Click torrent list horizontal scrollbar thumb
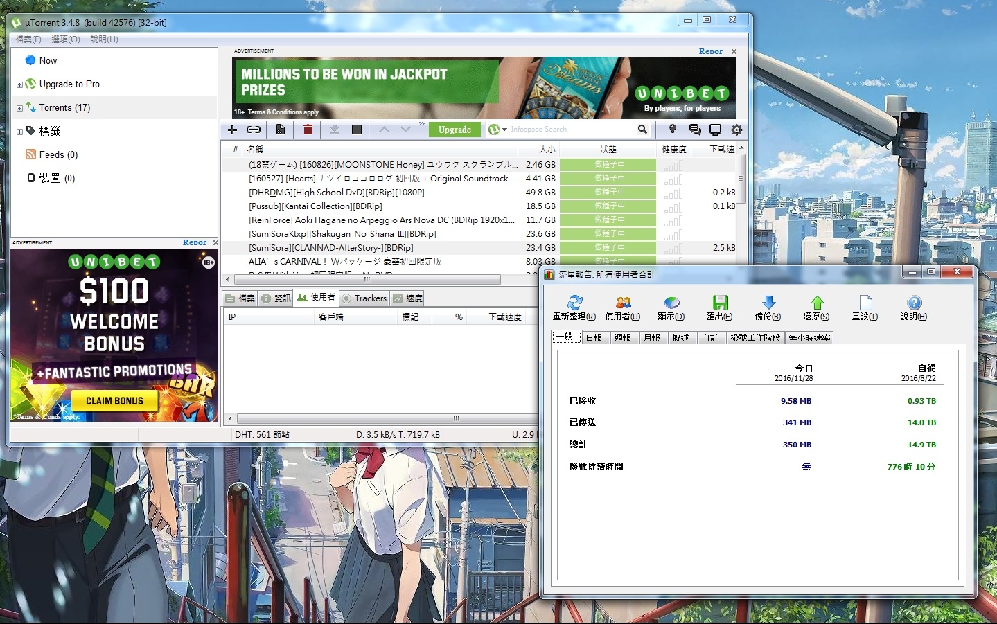The height and width of the screenshot is (624, 997). pos(367,280)
